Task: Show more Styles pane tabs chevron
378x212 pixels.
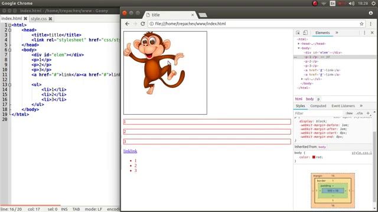Action: (x=361, y=106)
